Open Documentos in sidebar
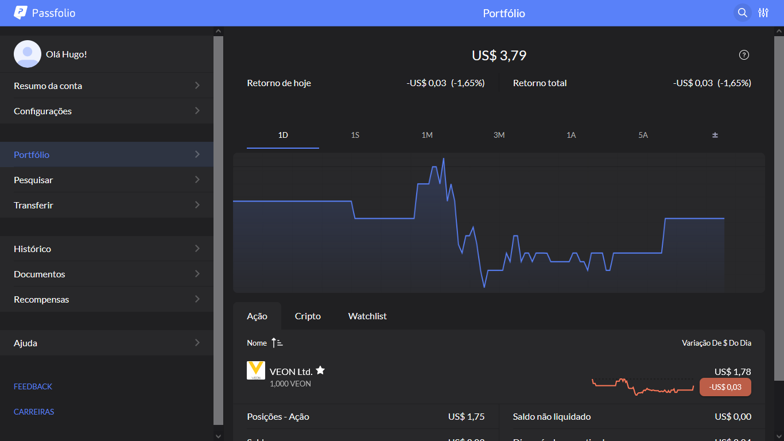The height and width of the screenshot is (441, 784). [x=107, y=274]
